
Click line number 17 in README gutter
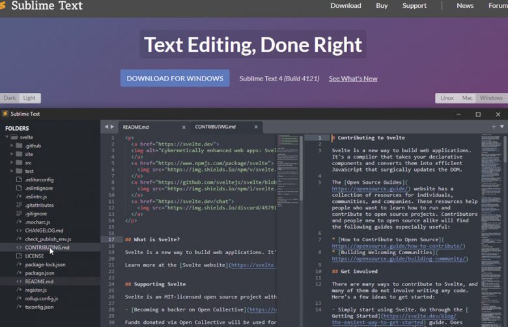pos(111,240)
